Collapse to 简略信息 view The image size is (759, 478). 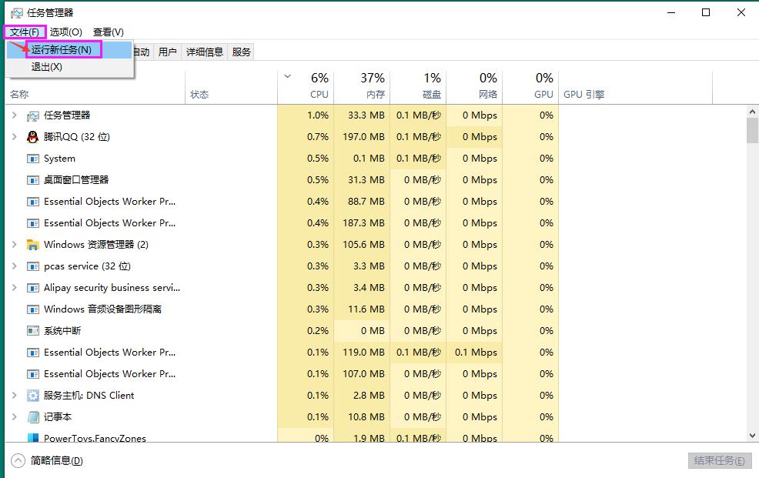click(x=48, y=461)
